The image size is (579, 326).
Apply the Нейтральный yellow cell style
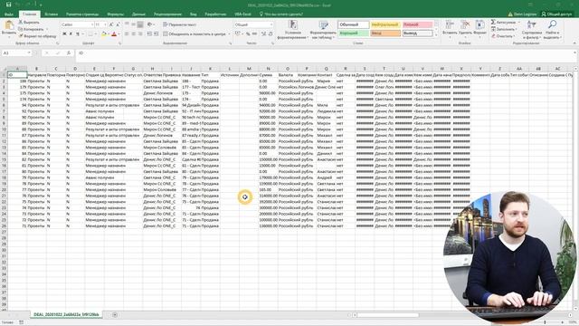385,24
